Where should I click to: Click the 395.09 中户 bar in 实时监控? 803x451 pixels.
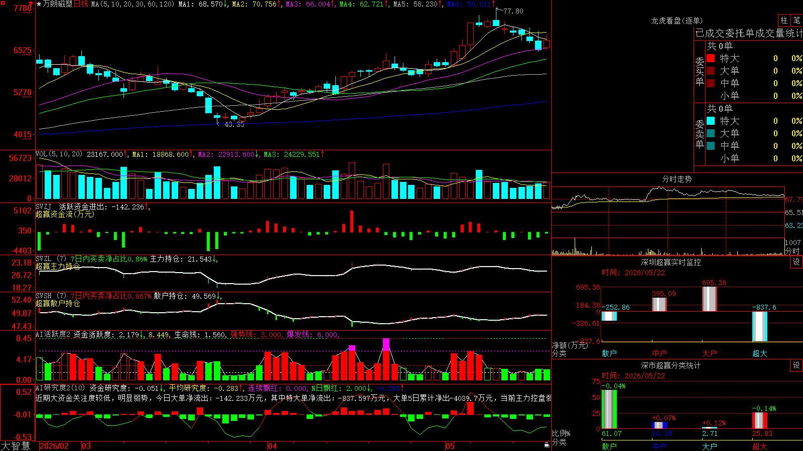pos(659,305)
